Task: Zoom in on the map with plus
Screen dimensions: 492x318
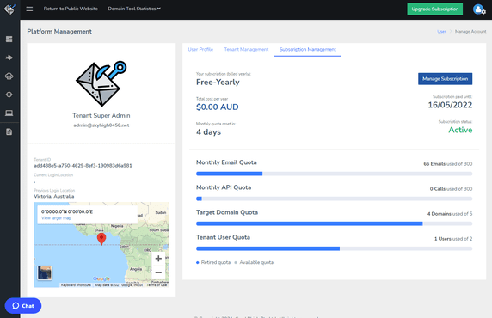Action: 158,259
